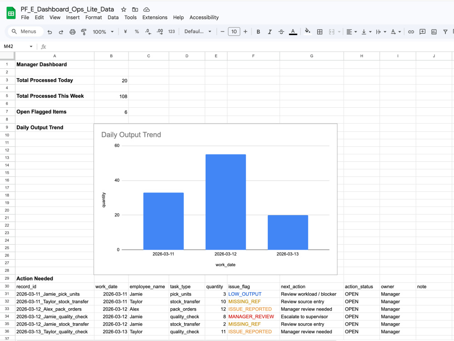This screenshot has height=341, width=454.
Task: Open the zoom 100% dropdown
Action: (x=103, y=32)
